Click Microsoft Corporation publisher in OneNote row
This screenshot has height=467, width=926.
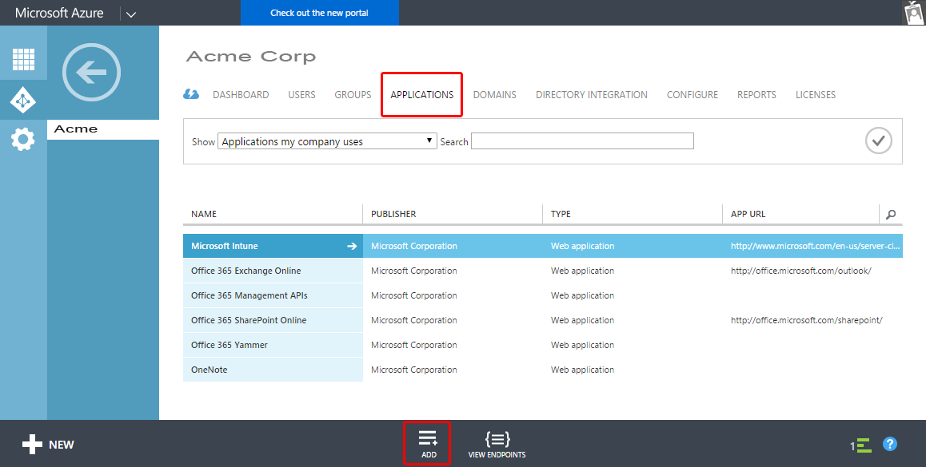point(414,370)
